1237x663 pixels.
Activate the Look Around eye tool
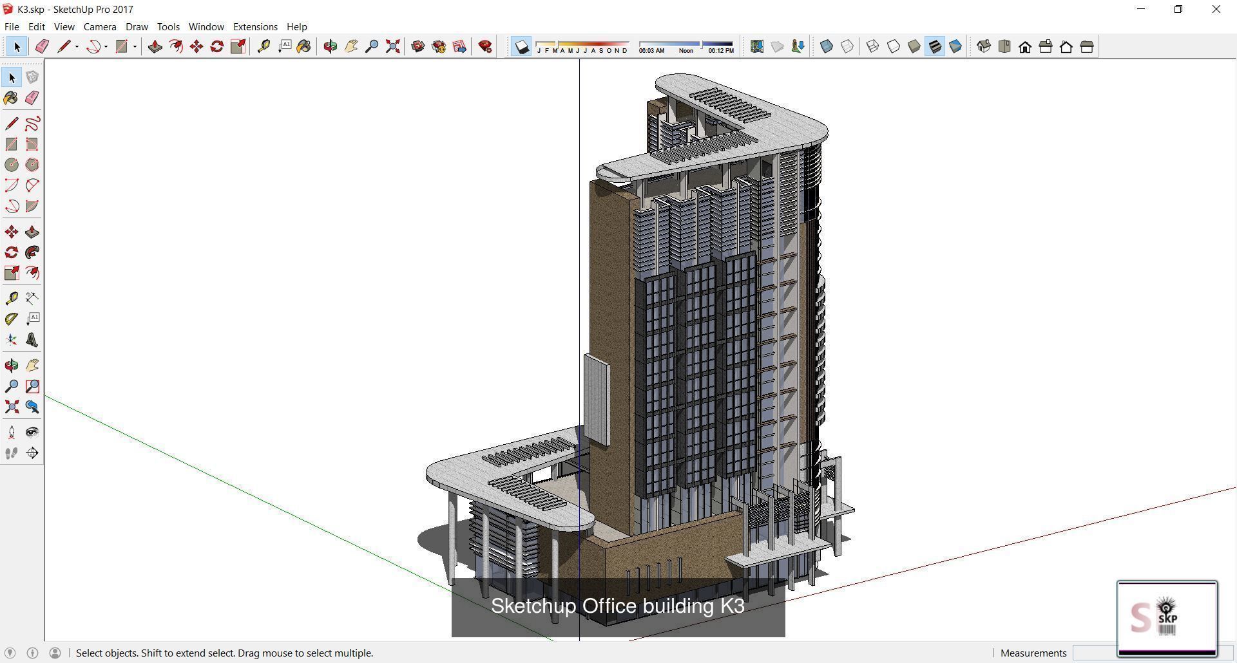(x=32, y=433)
